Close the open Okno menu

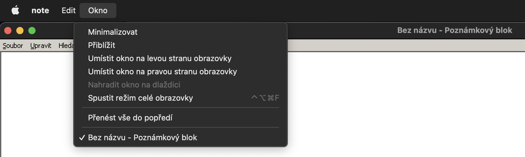coord(98,10)
